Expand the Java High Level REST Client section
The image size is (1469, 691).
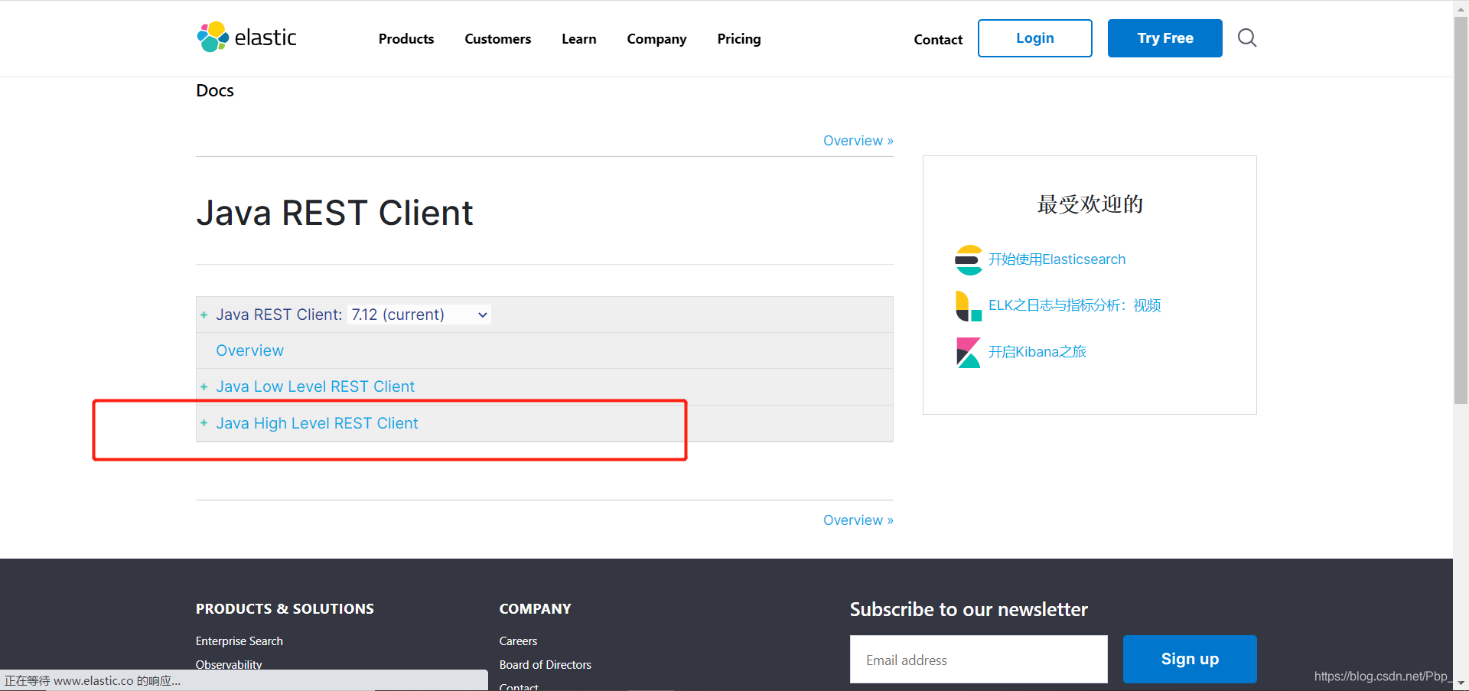click(x=204, y=423)
